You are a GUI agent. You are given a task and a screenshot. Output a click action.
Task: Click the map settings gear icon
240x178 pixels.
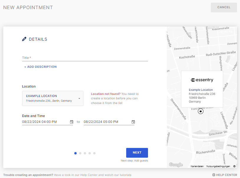pyautogui.click(x=234, y=166)
